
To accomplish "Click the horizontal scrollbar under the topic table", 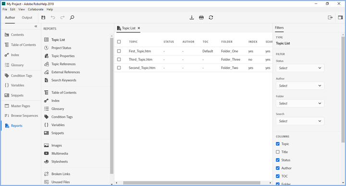I will [192, 183].
